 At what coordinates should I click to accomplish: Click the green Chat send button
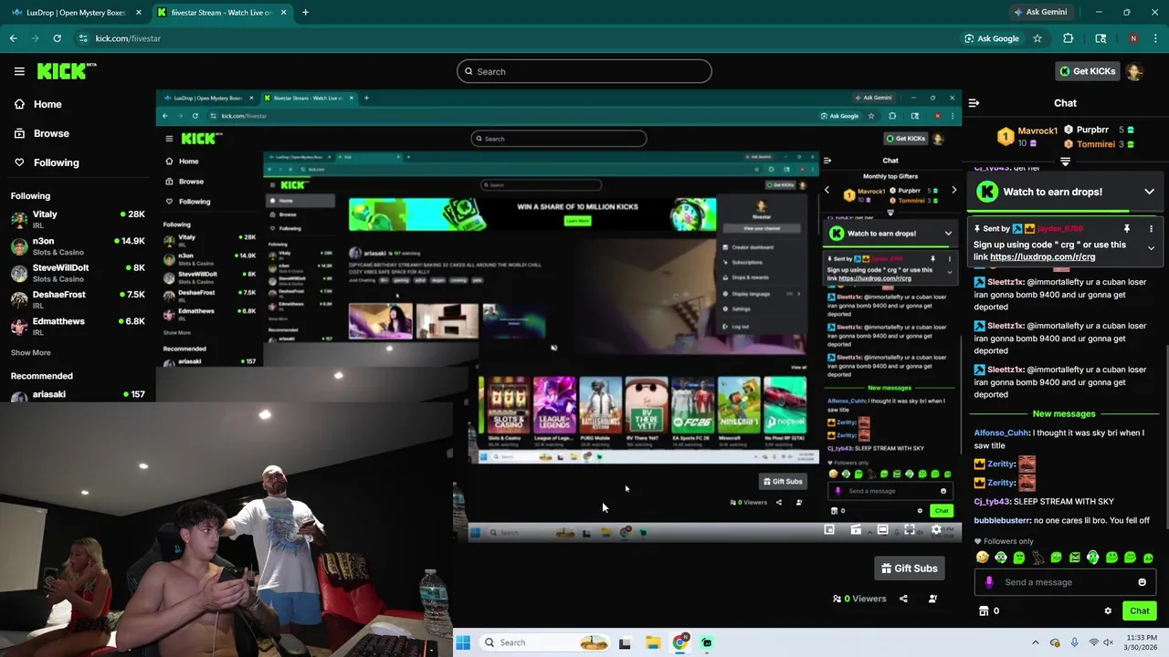pyautogui.click(x=1140, y=611)
